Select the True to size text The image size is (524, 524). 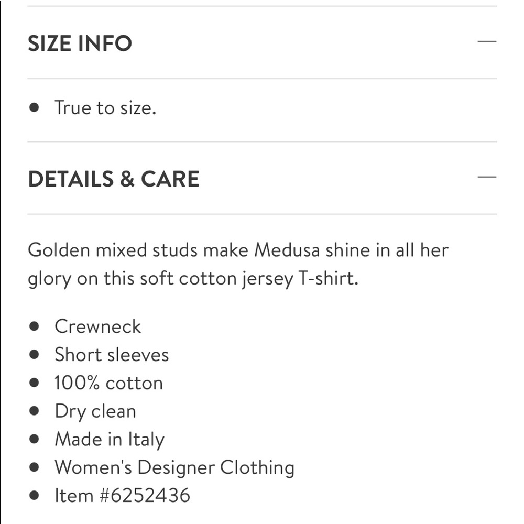point(105,107)
